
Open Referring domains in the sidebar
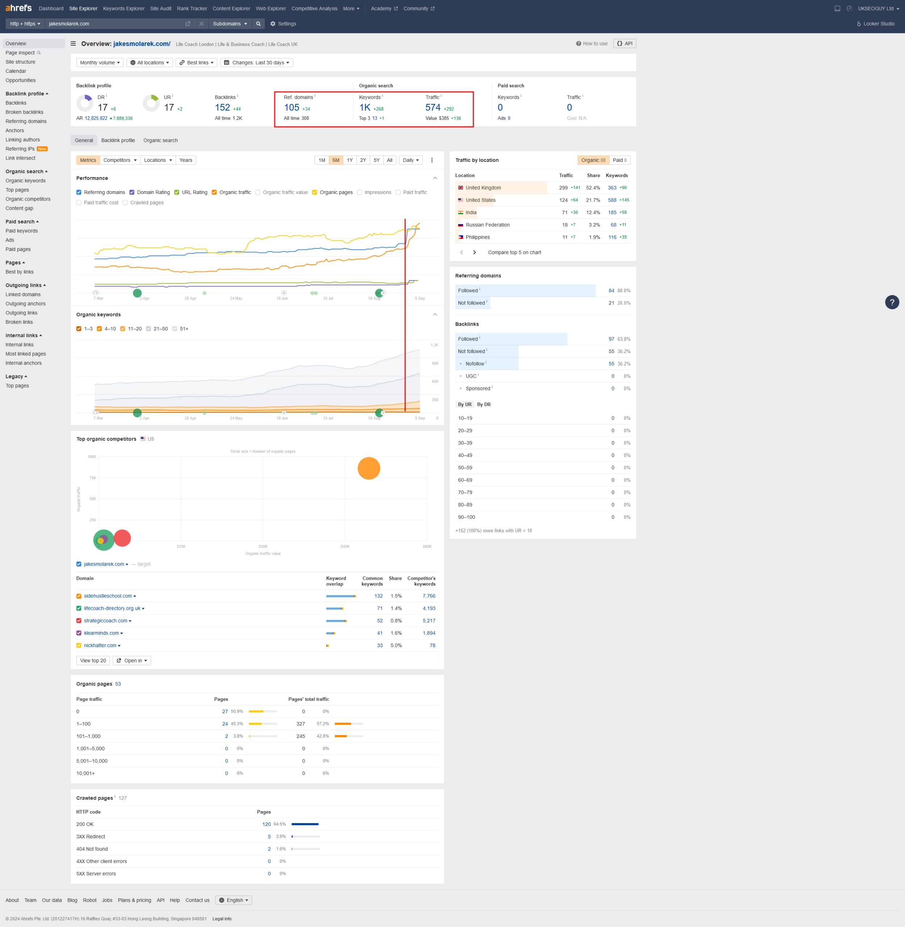(x=26, y=121)
